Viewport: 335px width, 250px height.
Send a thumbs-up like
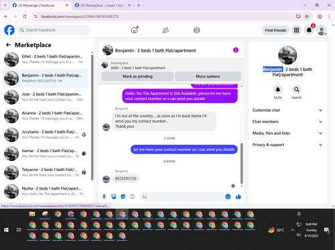[239, 196]
